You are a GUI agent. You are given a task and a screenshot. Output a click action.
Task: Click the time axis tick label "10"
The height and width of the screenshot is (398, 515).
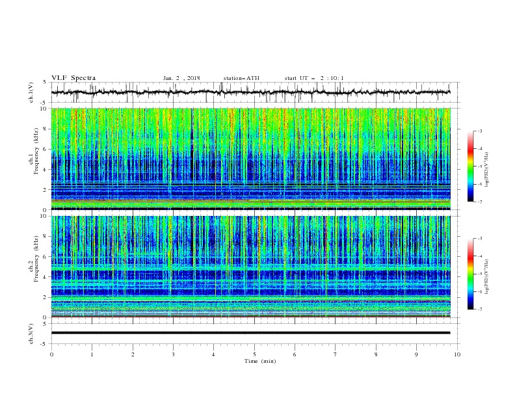click(x=457, y=354)
